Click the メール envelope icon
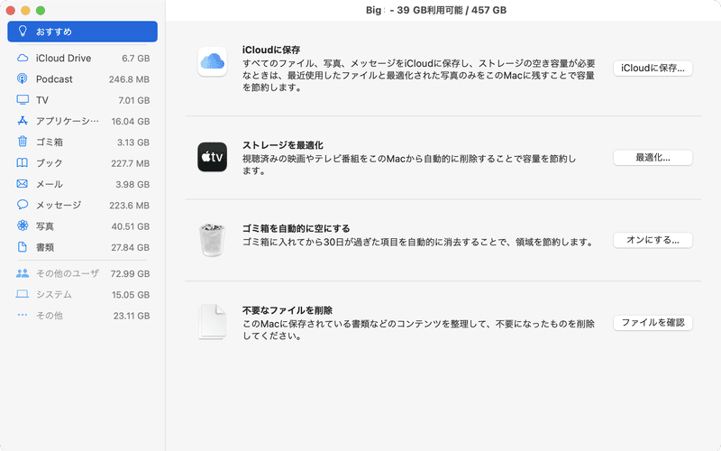Image resolution: width=721 pixels, height=451 pixels. [22, 184]
